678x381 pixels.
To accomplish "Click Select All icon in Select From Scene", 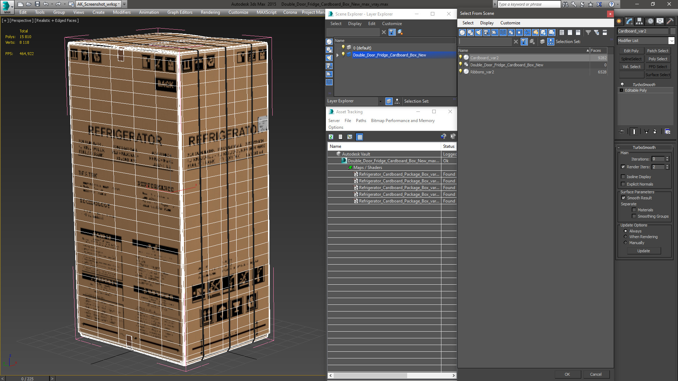I will point(562,32).
